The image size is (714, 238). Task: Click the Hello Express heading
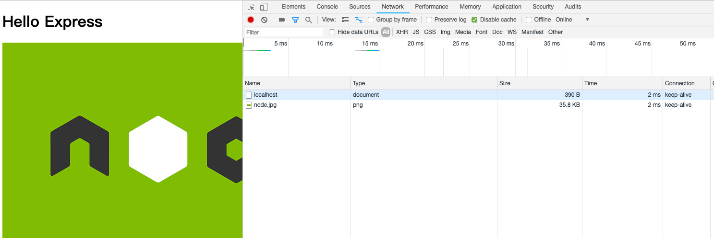(x=52, y=22)
